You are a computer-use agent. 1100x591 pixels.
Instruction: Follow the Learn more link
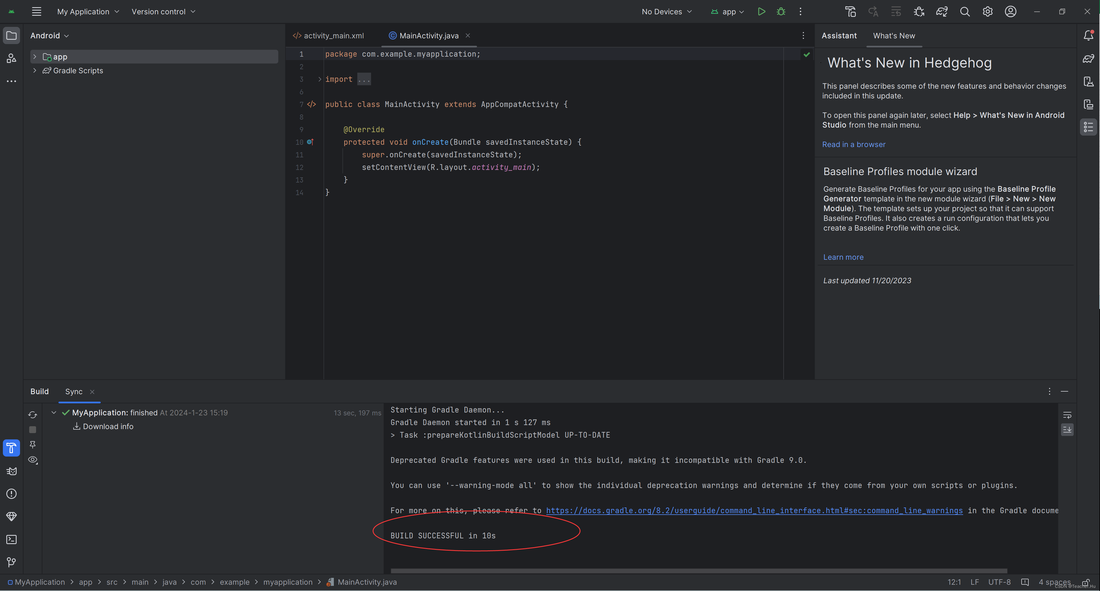(843, 257)
